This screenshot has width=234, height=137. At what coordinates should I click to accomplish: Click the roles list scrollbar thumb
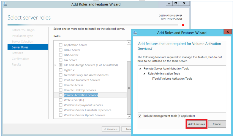point(129,88)
